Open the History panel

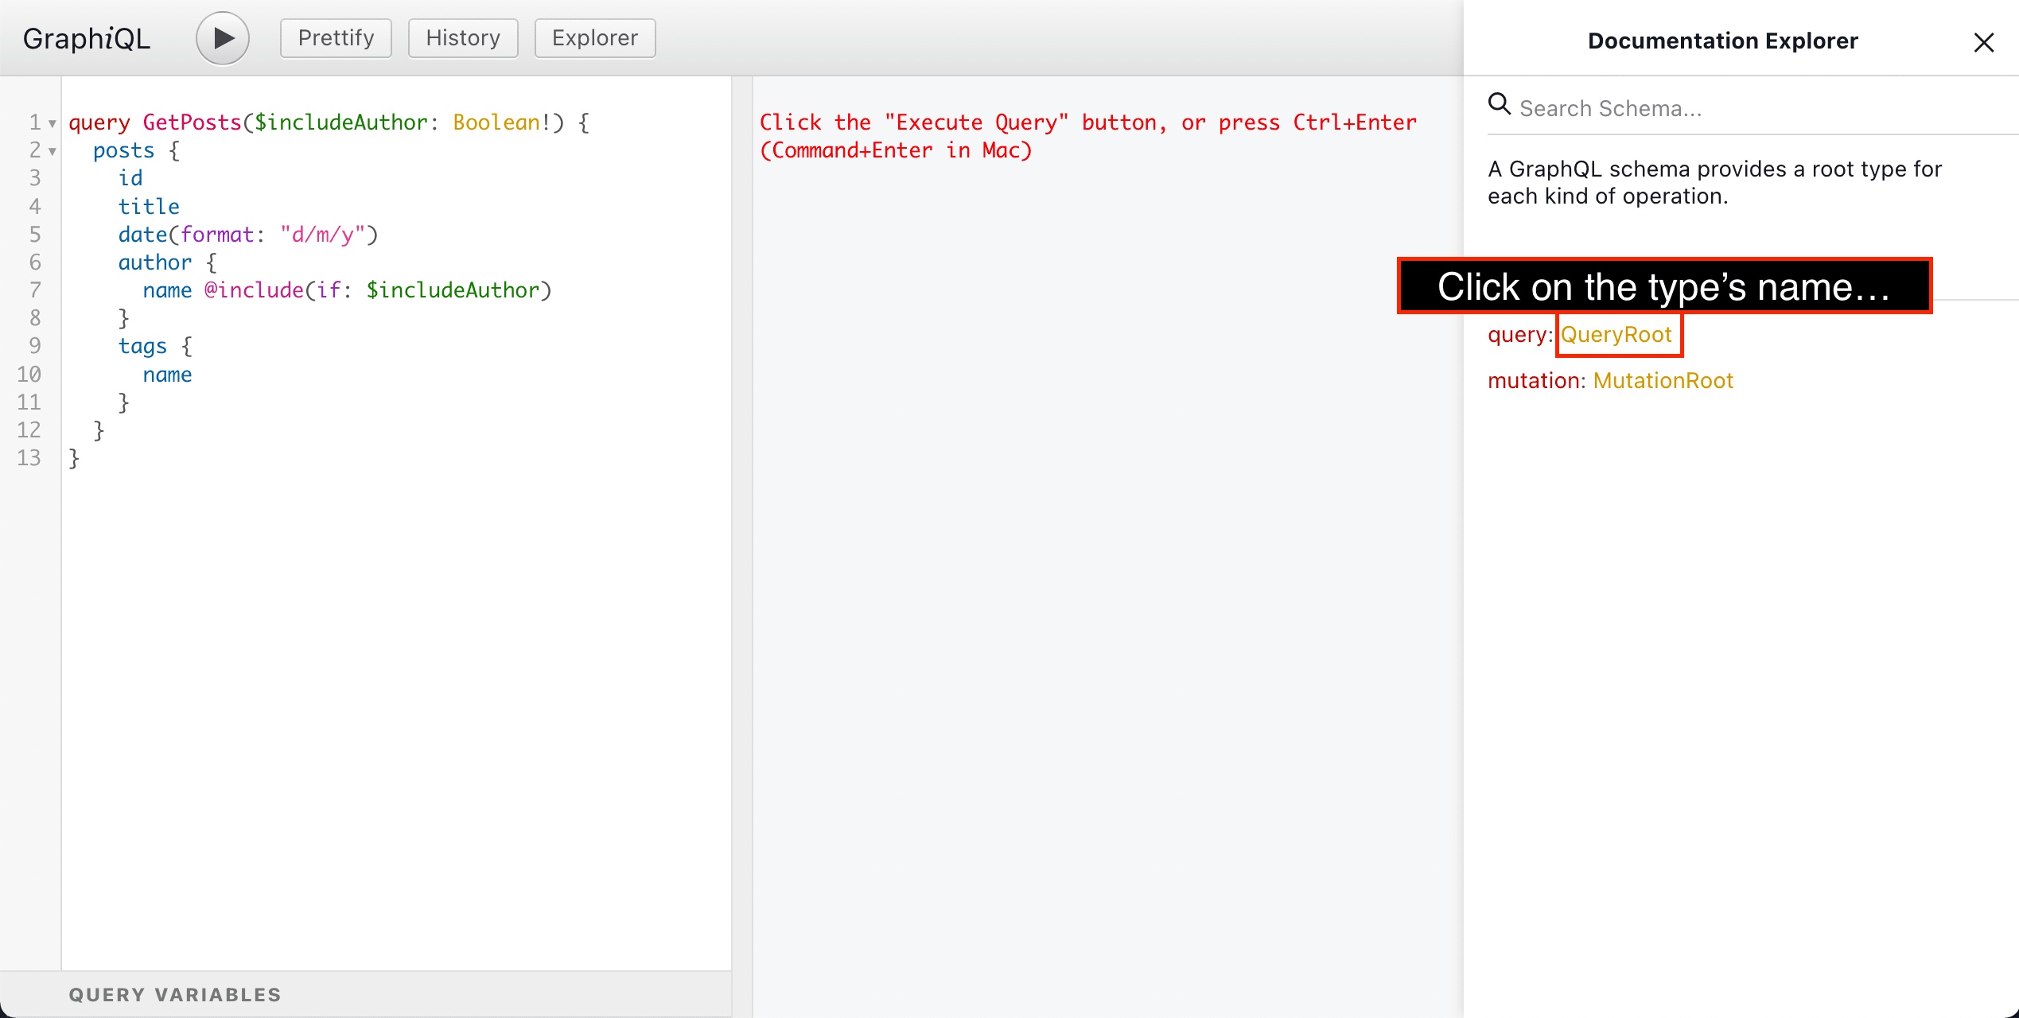(x=461, y=37)
